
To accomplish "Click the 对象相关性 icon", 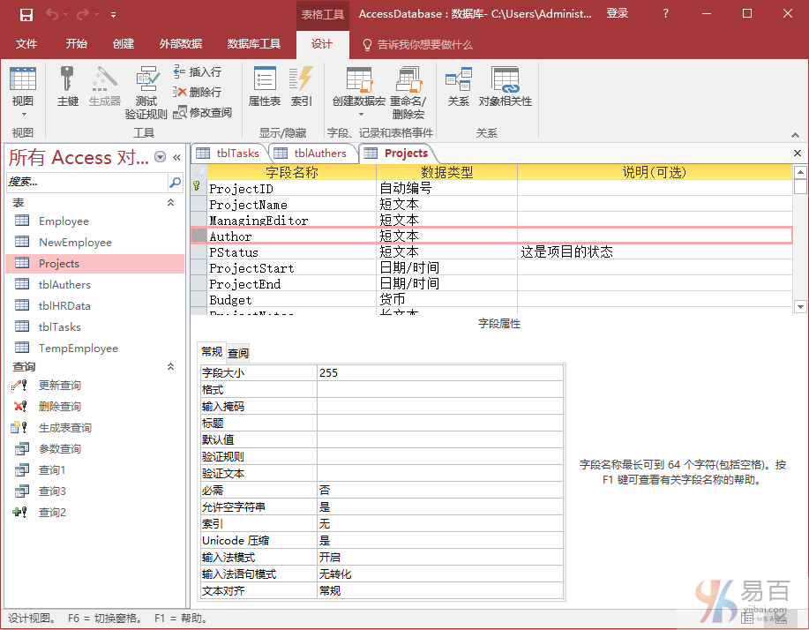I will pos(505,86).
